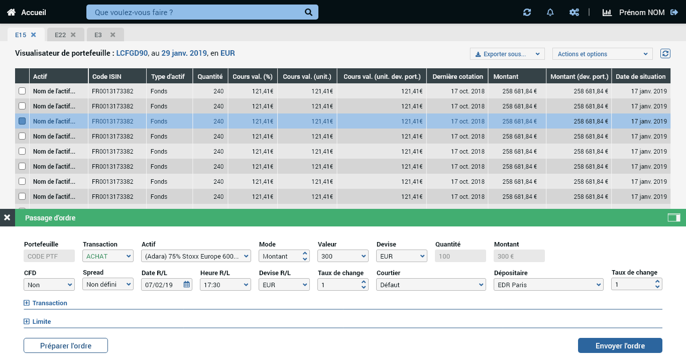Click the Que voulez-vous faire search field
Image resolution: width=686 pixels, height=361 pixels.
tap(196, 12)
